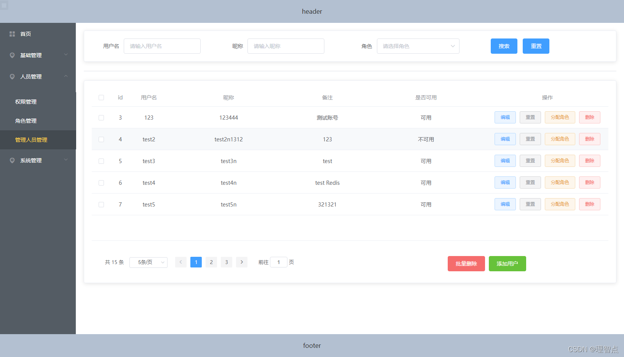Click the id column header

click(x=120, y=98)
